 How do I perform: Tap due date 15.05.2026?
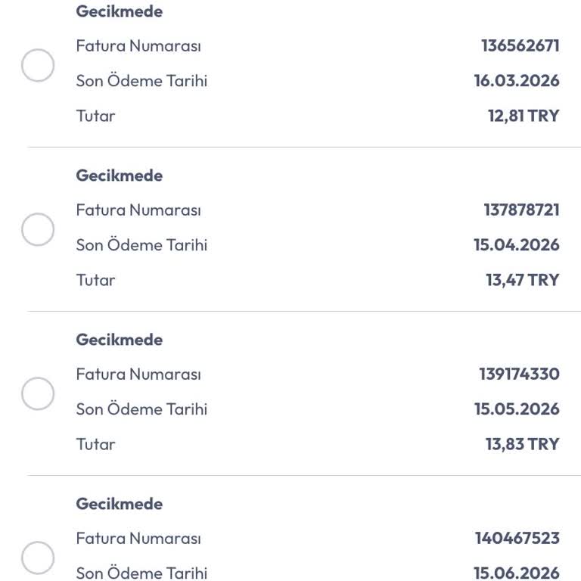click(x=517, y=409)
